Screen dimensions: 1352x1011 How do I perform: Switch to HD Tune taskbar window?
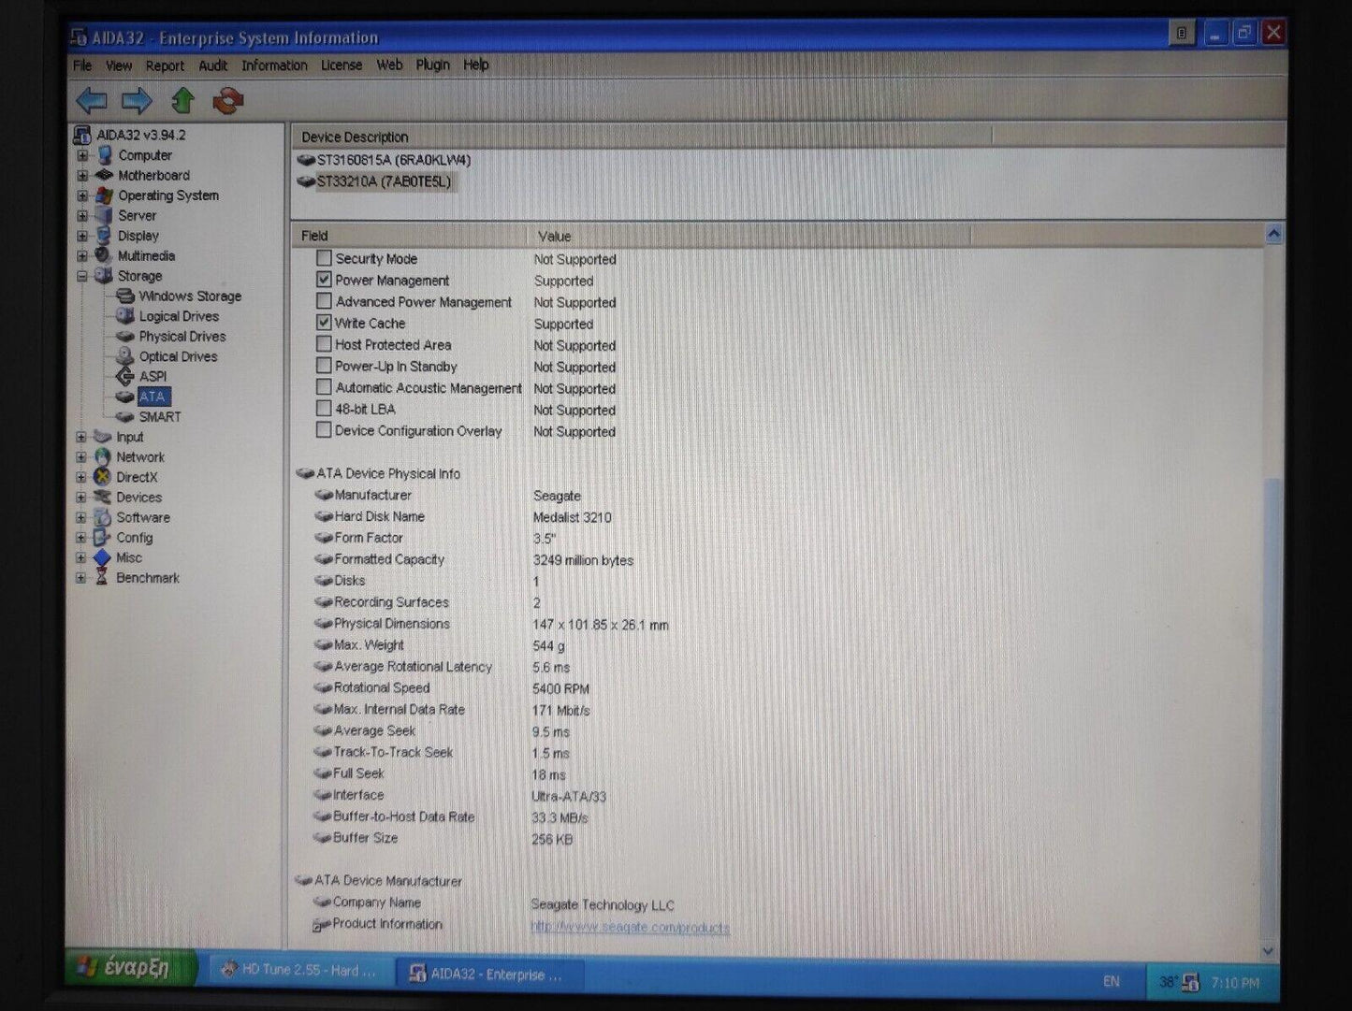pyautogui.click(x=299, y=971)
